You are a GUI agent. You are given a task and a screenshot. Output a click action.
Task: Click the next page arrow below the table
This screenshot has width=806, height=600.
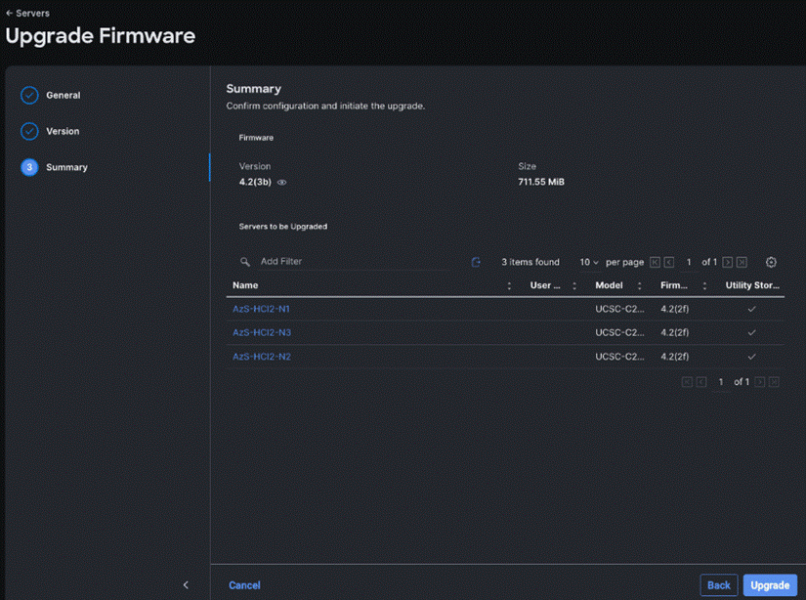point(759,381)
